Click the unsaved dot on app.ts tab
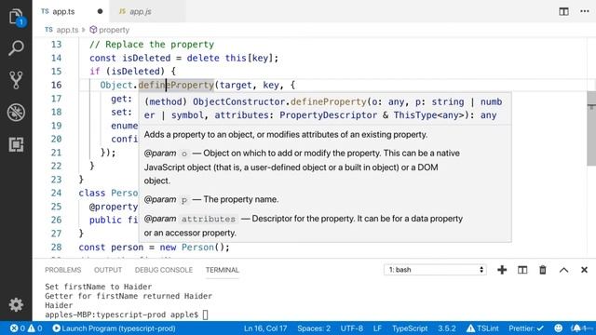Viewport: 596px width, 335px height. (100, 11)
